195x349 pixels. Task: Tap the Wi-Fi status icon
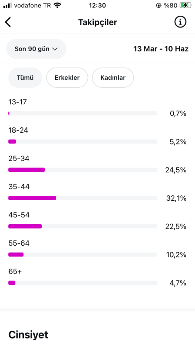point(57,5)
